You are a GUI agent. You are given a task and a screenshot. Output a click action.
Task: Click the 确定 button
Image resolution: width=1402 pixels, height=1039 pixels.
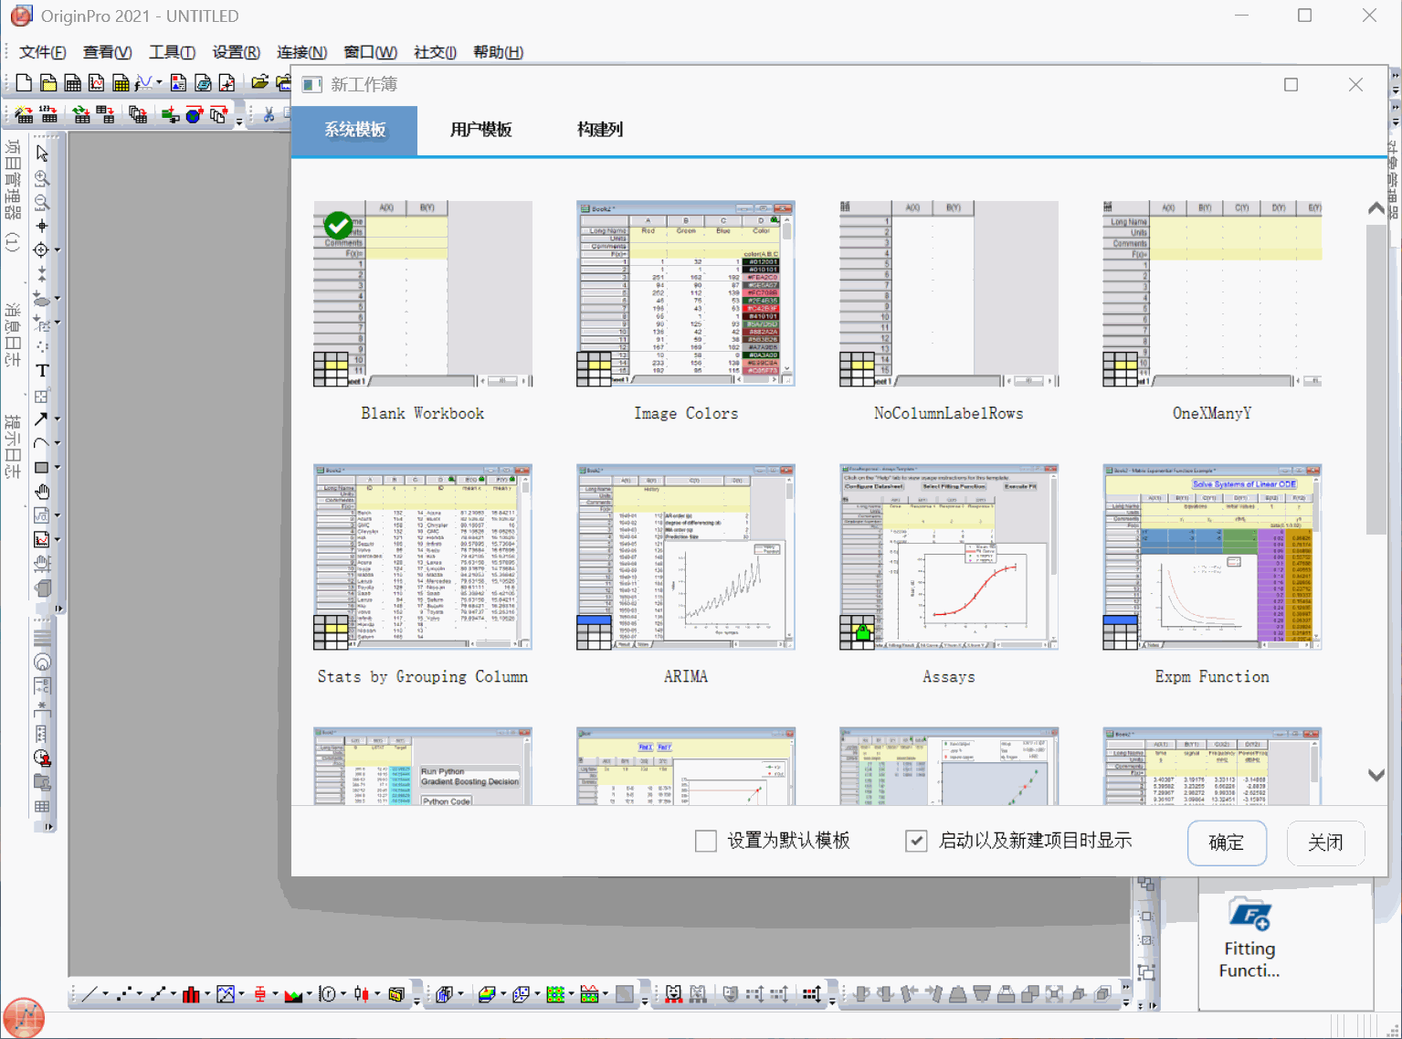1227,843
